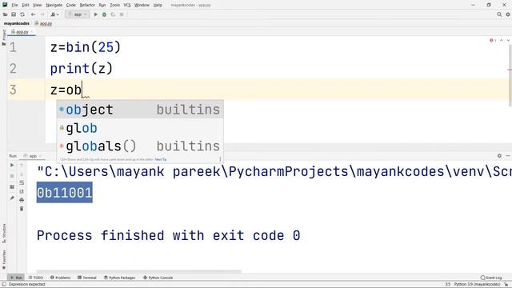Open the Window menu
Image resolution: width=512 pixels, height=288 pixels.
tap(142, 6)
